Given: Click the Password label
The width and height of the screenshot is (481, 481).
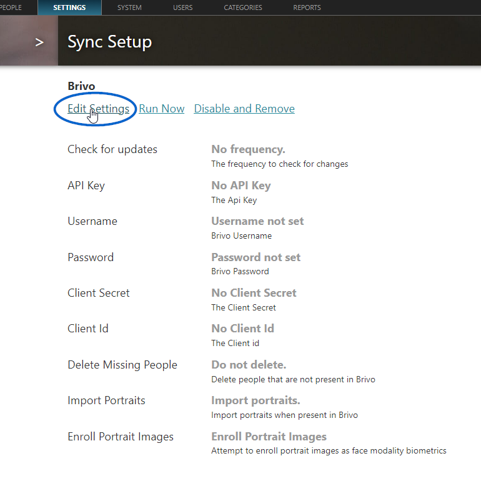Looking at the screenshot, I should [x=91, y=257].
